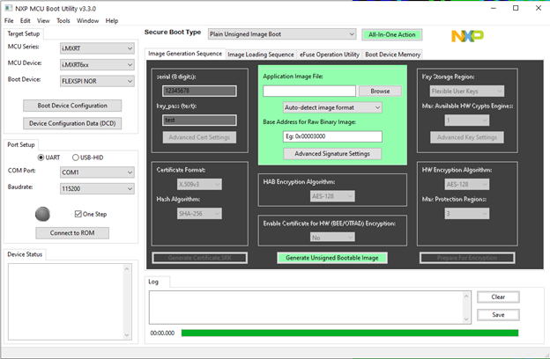The image size is (550, 359).
Task: Open the Help menu
Action: (x=112, y=21)
